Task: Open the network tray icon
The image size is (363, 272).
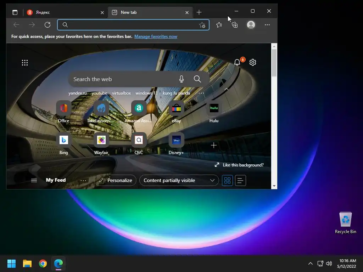Action: point(320,263)
